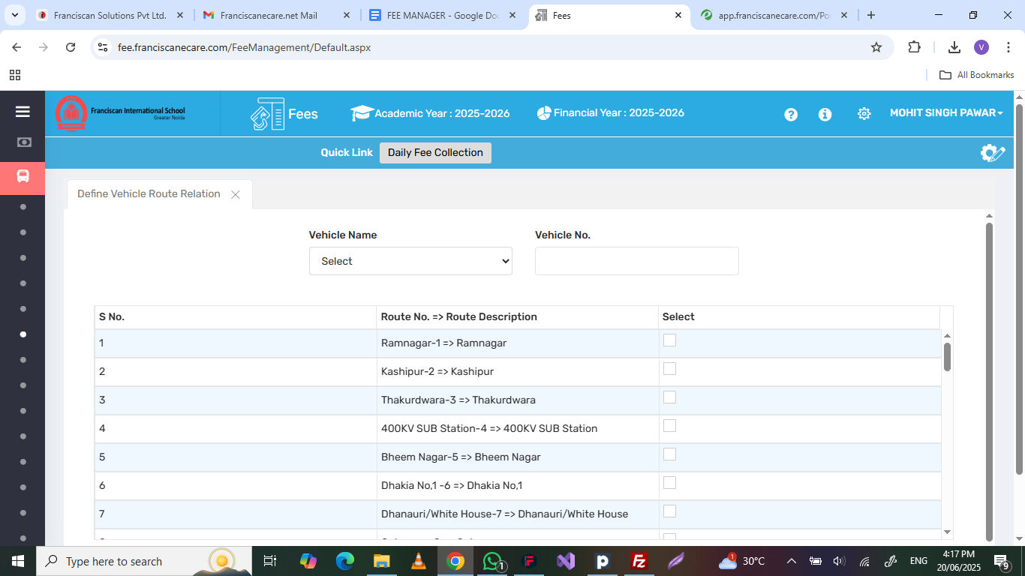The image size is (1025, 576).
Task: Open the Vehicle Name dropdown
Action: pos(410,261)
